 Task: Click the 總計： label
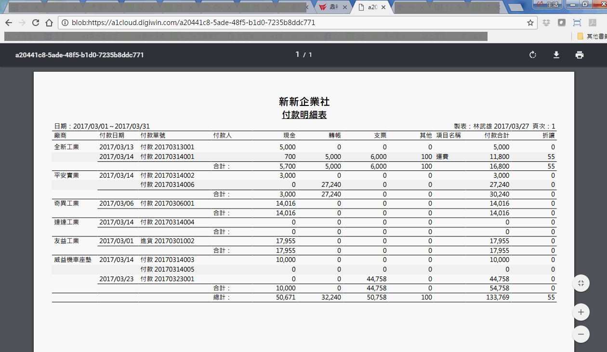click(x=222, y=298)
